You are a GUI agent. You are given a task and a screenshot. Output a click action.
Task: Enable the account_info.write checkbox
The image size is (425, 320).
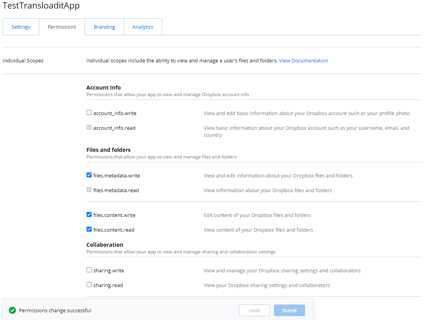tap(89, 112)
